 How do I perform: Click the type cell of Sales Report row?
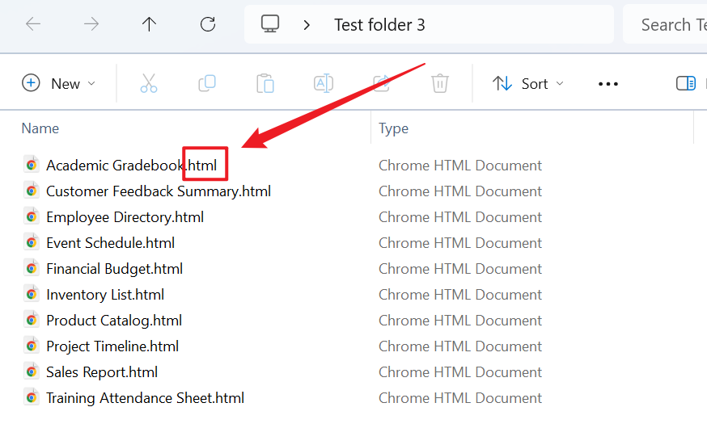coord(460,372)
